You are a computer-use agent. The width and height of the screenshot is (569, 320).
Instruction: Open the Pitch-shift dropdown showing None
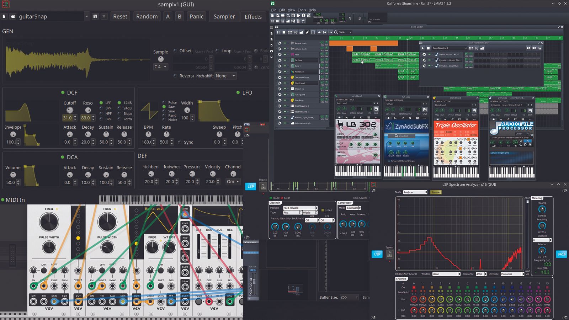coord(225,76)
